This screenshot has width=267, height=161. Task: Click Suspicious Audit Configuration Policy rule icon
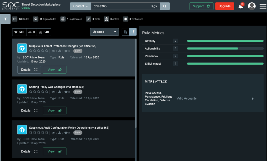point(22,130)
